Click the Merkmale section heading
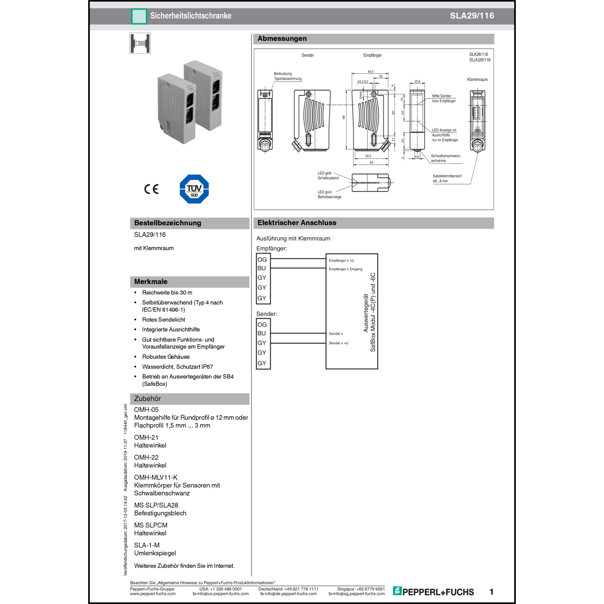Viewport: 604px width, 604px height. 151,281
